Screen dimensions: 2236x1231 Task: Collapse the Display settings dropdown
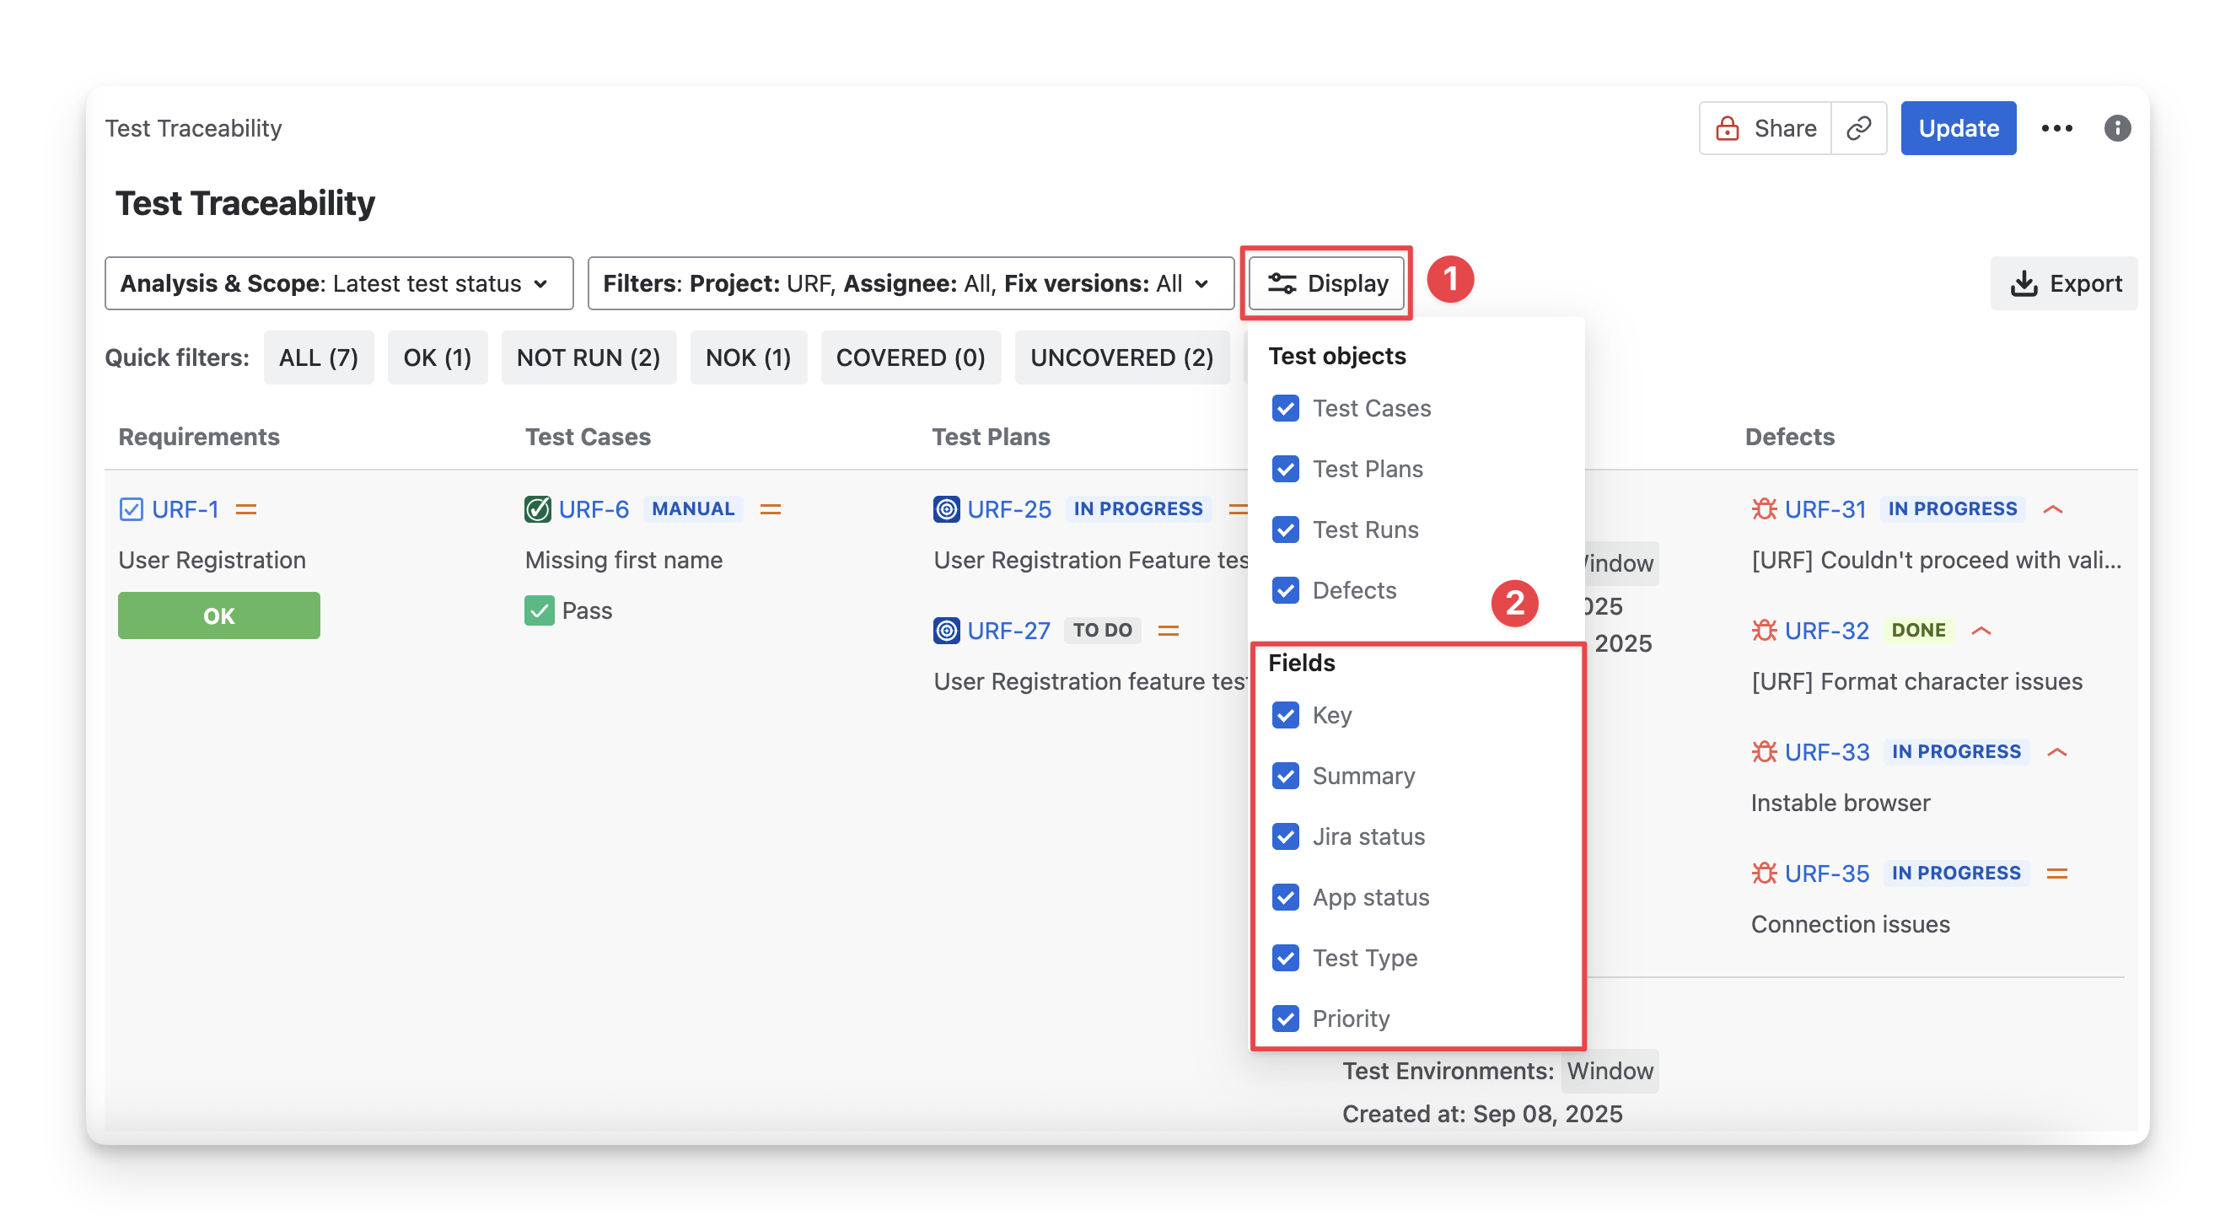pyautogui.click(x=1326, y=283)
